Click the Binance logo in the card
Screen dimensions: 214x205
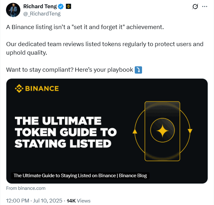37,88
